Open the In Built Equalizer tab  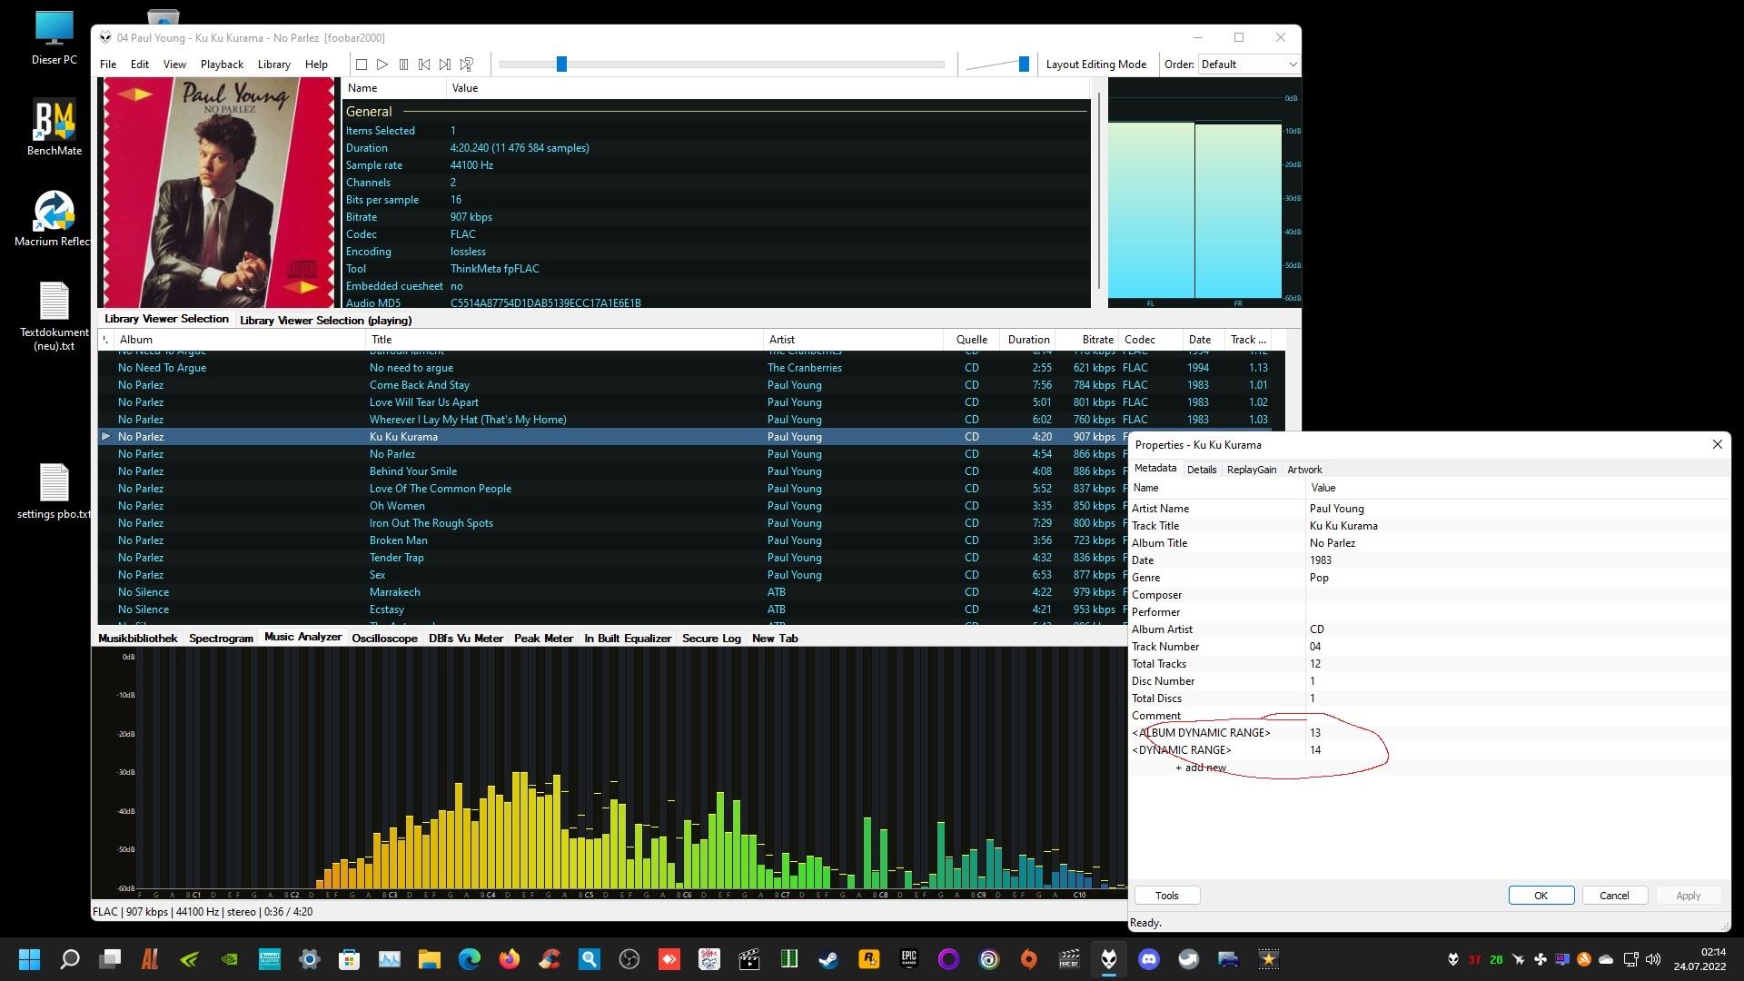pyautogui.click(x=628, y=639)
